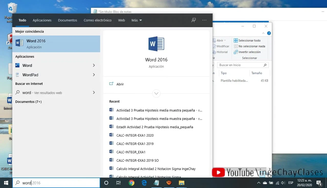Viewport: 327px width, 188px height.
Task: Click Historial in the Explorer ribbon
Action: [x=222, y=52]
